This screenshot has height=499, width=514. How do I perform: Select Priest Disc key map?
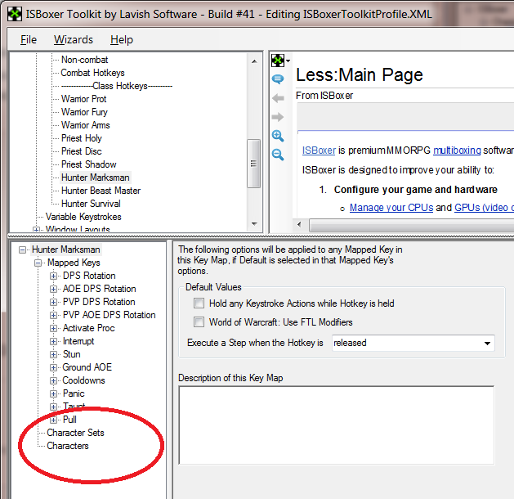(82, 151)
